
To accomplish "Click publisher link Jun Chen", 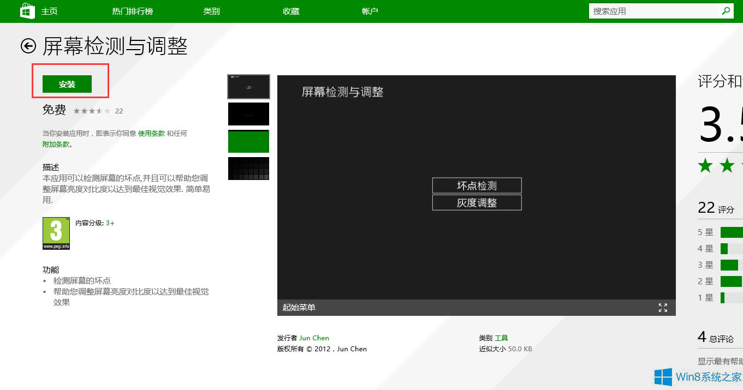I will click(x=314, y=338).
